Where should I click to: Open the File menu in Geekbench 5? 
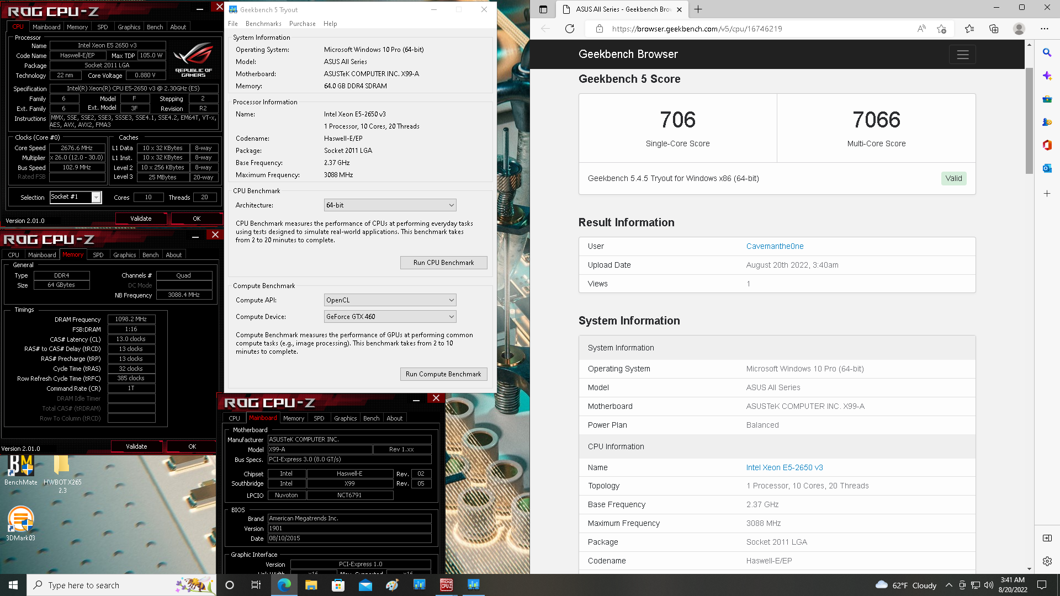point(233,24)
